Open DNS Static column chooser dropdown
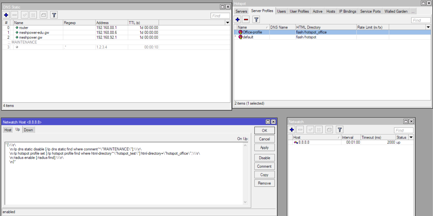The image size is (433, 216). pyautogui.click(x=228, y=23)
